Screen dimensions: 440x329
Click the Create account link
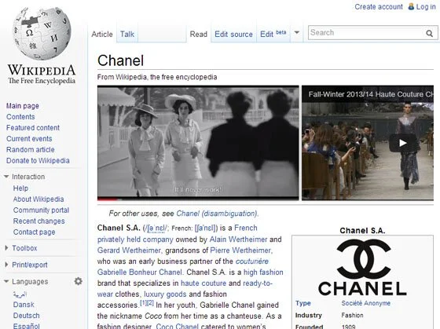point(379,7)
